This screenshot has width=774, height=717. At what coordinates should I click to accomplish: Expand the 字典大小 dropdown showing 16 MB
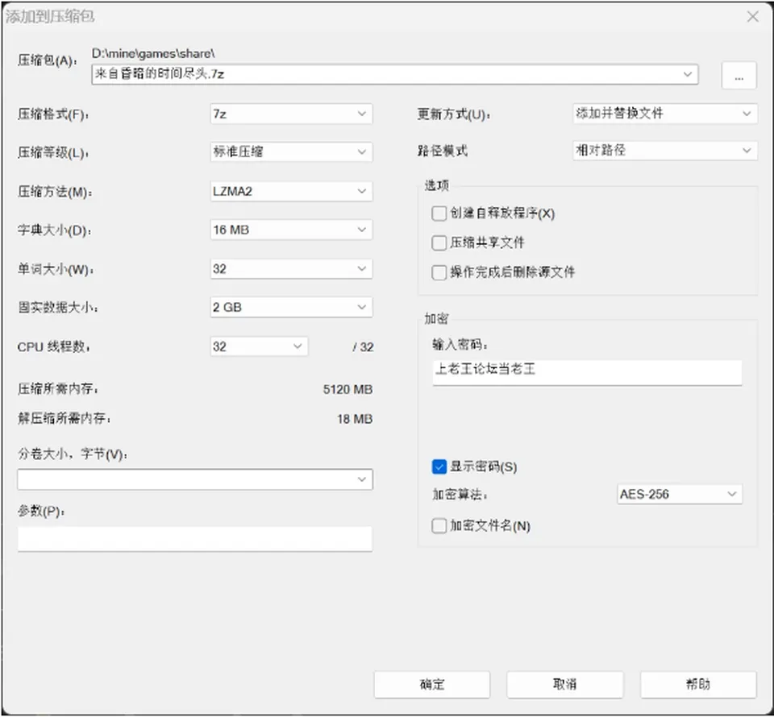coord(291,230)
